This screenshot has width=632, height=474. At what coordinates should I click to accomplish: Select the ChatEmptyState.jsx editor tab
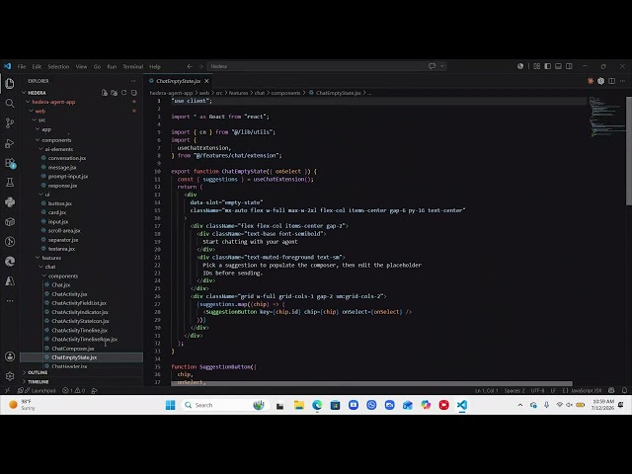178,81
